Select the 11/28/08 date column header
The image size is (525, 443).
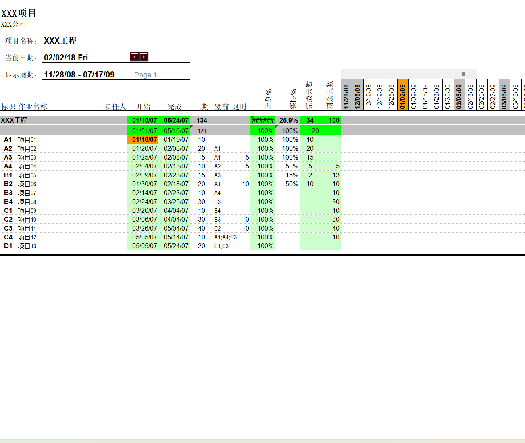(346, 95)
